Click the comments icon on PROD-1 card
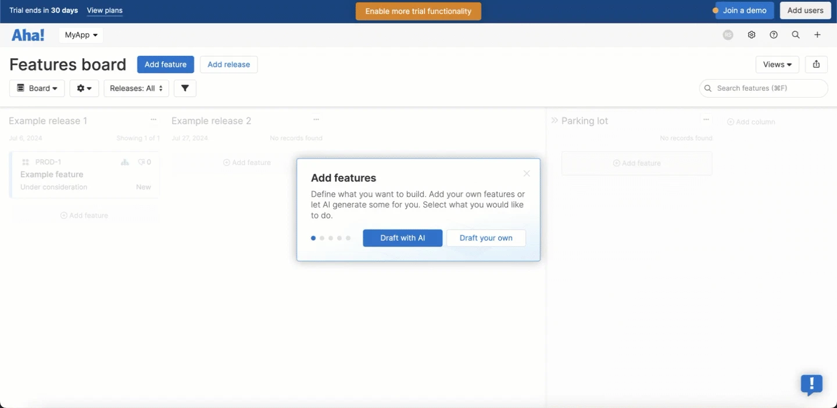837x408 pixels. pos(141,162)
